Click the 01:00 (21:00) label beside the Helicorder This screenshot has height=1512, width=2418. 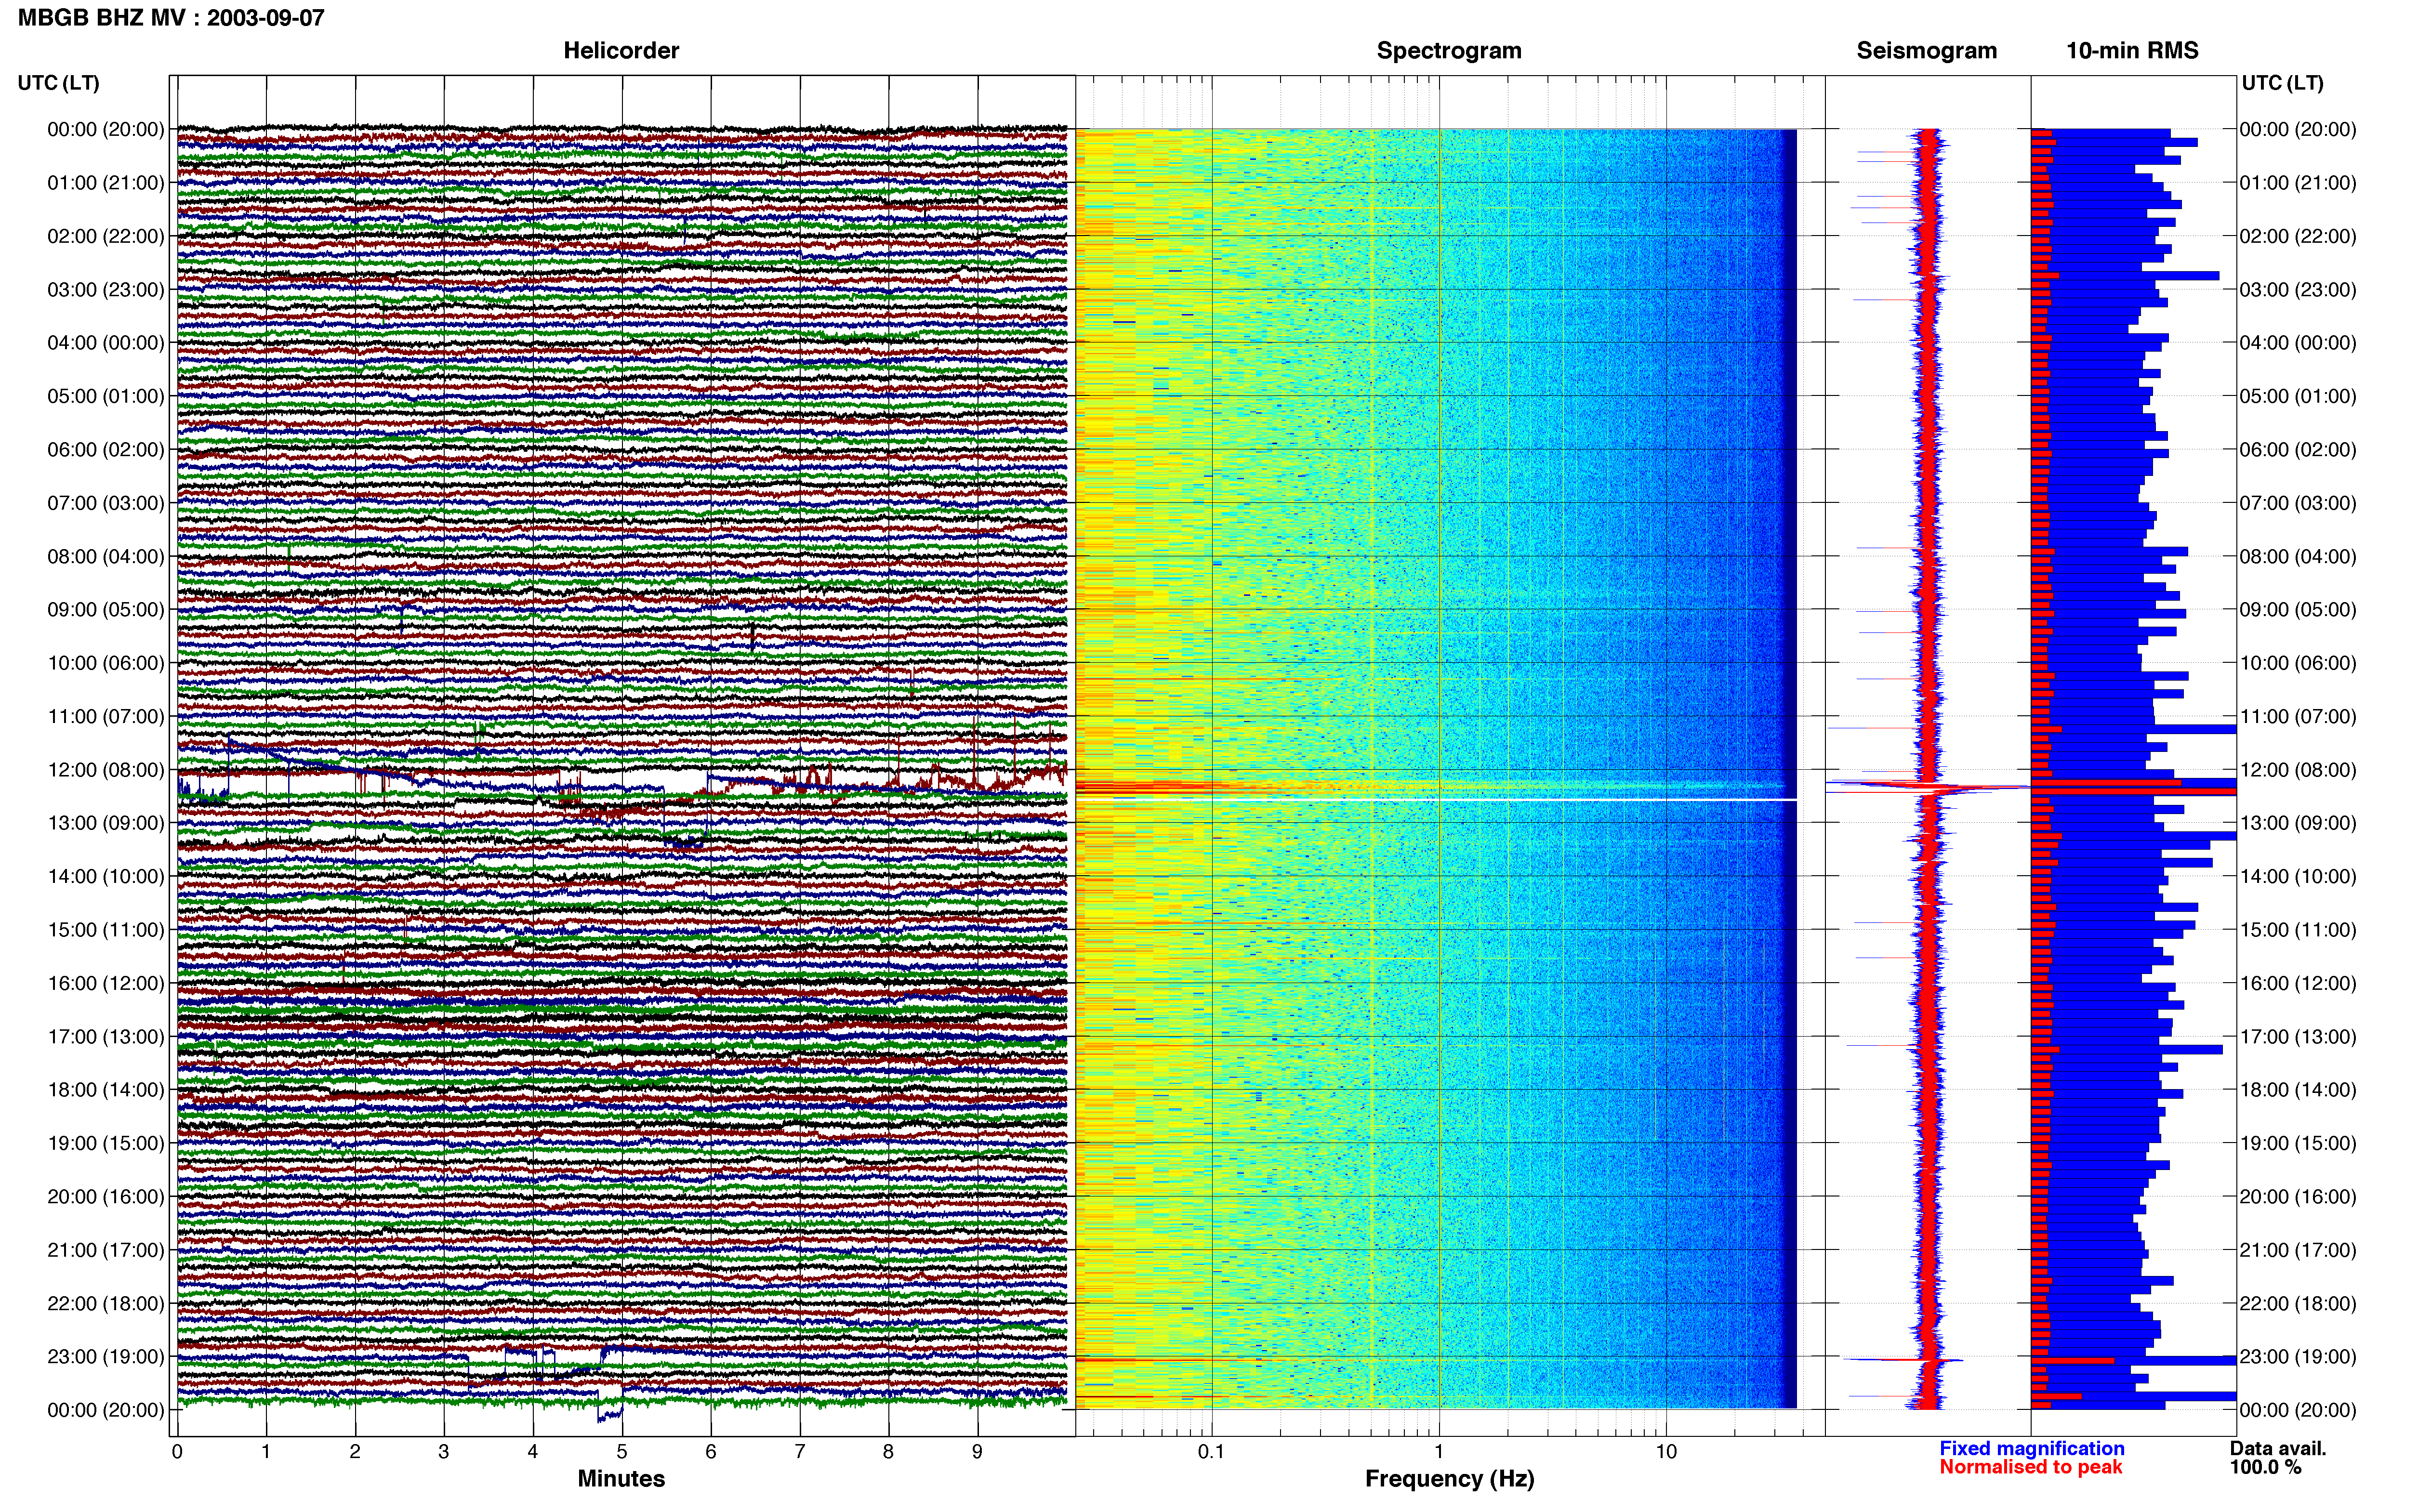(106, 183)
